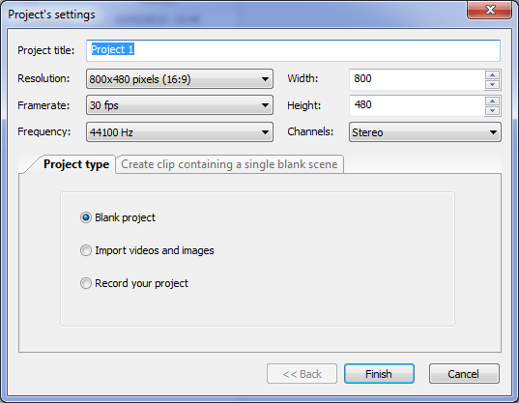Click into the Width value field
519x403 pixels.
tap(418, 79)
